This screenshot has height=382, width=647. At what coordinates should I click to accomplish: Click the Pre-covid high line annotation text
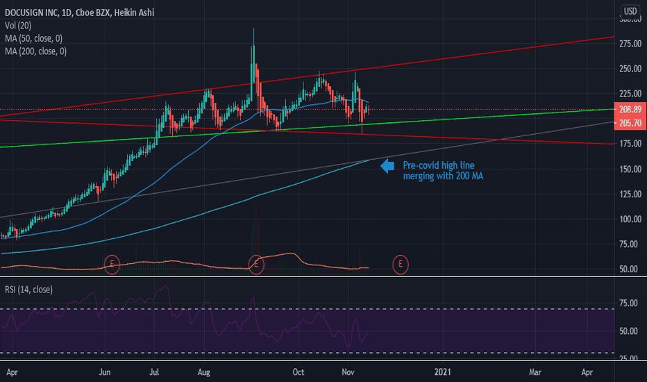(443, 171)
